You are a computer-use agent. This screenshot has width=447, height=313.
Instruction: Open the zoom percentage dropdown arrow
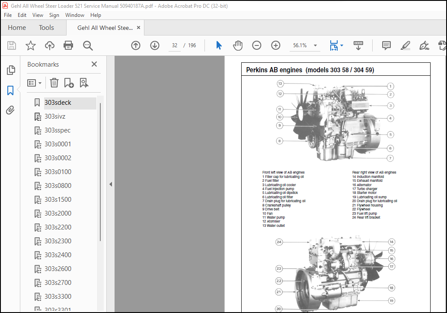click(315, 45)
